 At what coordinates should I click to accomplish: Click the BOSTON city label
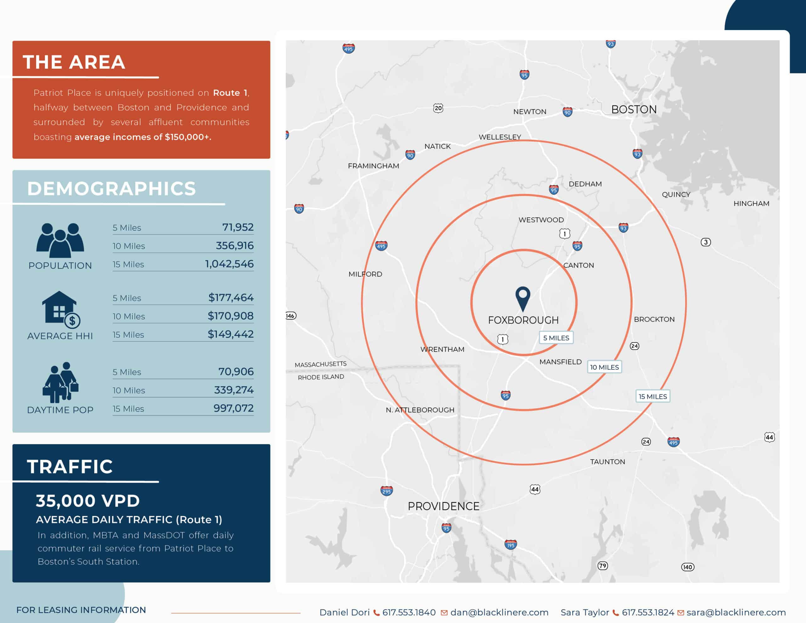(634, 110)
